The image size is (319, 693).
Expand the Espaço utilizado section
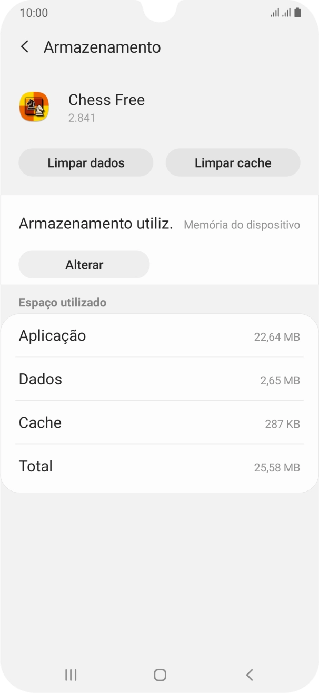coord(62,302)
